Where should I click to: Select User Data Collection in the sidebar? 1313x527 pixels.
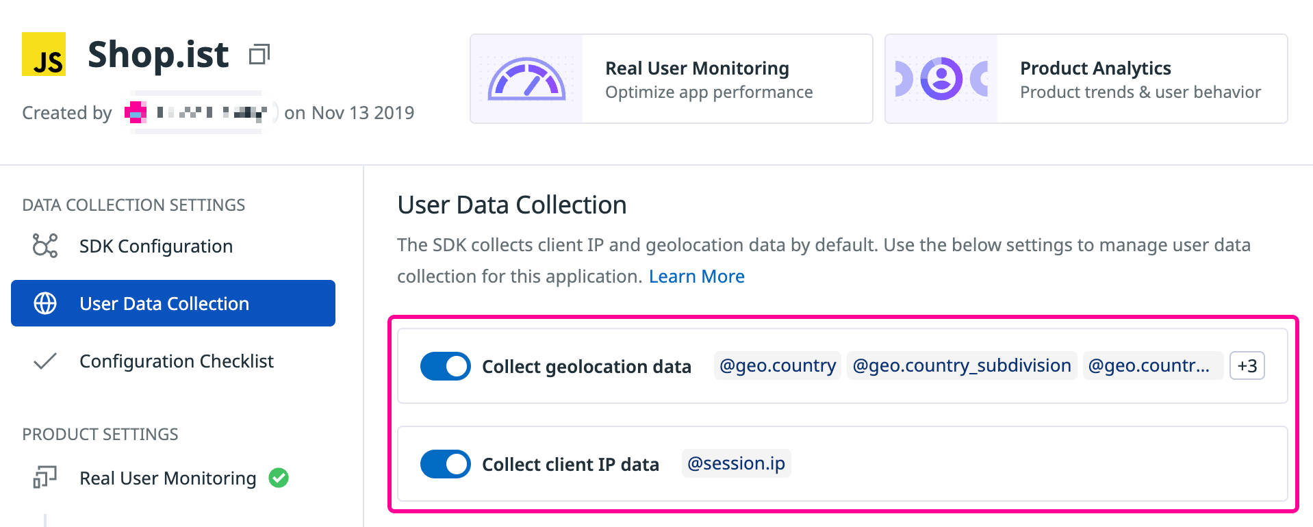coord(164,304)
